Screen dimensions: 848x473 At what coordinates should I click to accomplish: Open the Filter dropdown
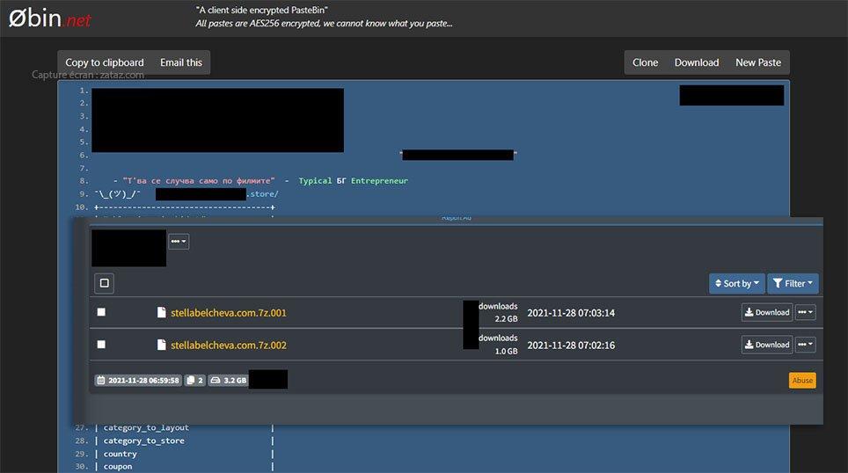coord(793,283)
